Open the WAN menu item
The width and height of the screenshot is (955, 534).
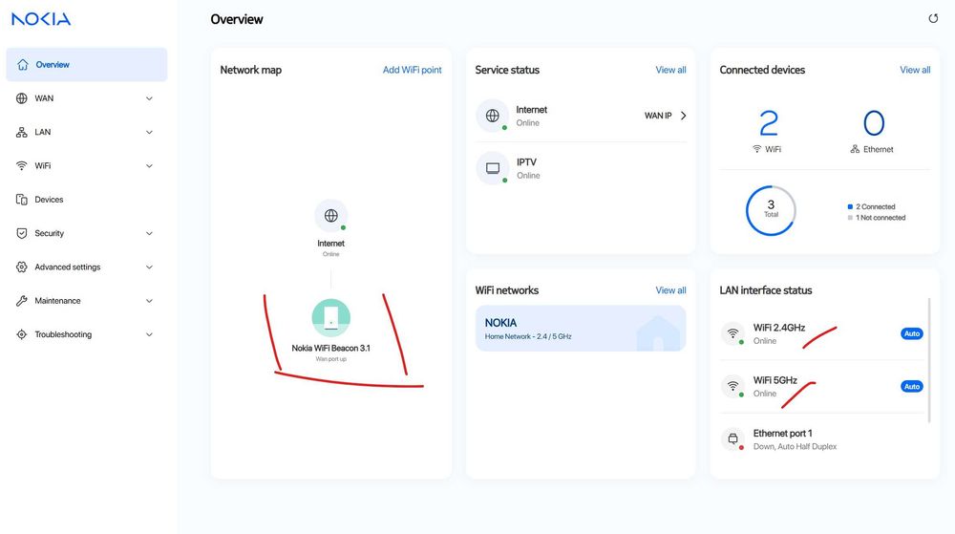pos(87,98)
